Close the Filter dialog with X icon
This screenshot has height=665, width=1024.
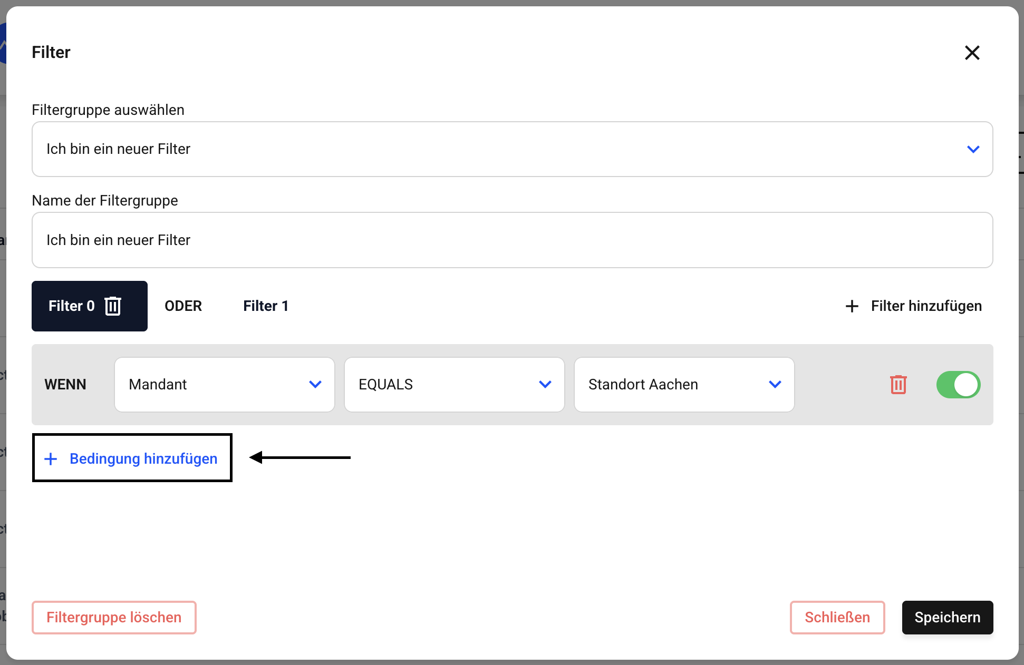[972, 53]
